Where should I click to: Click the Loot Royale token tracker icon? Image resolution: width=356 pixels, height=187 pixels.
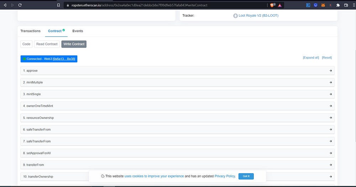coord(235,16)
